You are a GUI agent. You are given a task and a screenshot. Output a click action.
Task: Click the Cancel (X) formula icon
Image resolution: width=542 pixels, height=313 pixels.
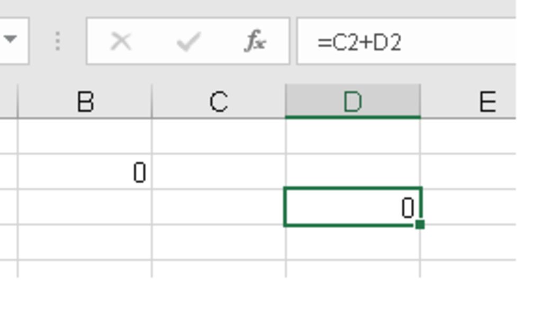pos(121,41)
